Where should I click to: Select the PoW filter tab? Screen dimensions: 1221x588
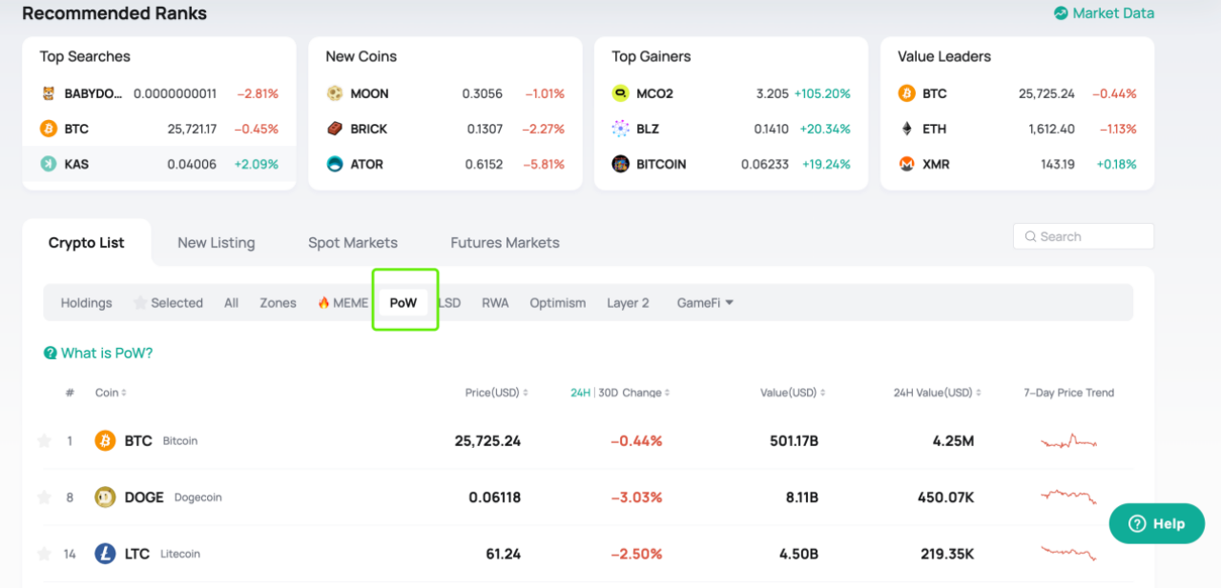404,303
